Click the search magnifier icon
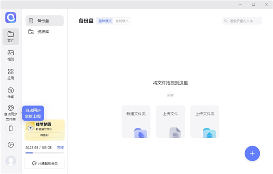Viewport: 273px width, 174px height. click(x=226, y=21)
